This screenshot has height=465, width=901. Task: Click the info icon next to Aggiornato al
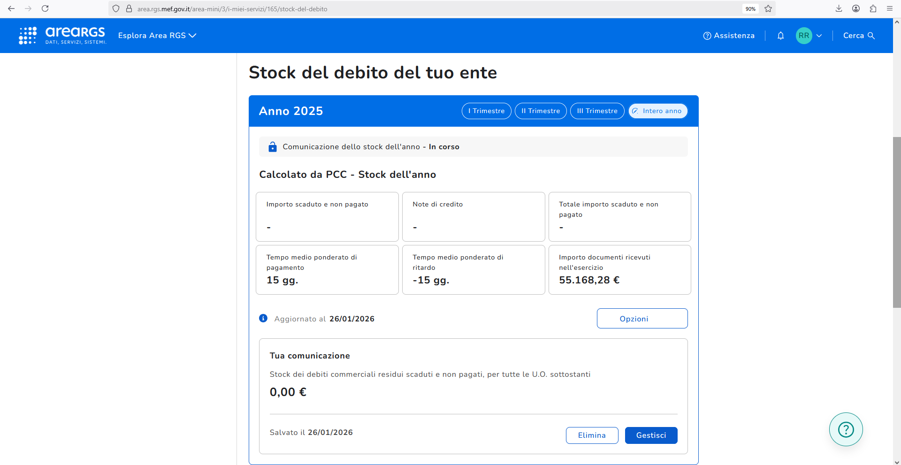[263, 319]
